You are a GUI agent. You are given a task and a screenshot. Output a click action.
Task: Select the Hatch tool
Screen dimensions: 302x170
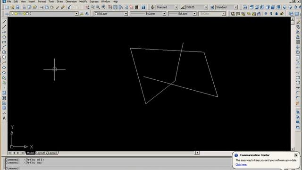point(4,93)
